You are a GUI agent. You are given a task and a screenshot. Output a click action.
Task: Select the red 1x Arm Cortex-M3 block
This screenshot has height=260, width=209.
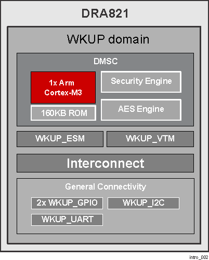point(63,88)
